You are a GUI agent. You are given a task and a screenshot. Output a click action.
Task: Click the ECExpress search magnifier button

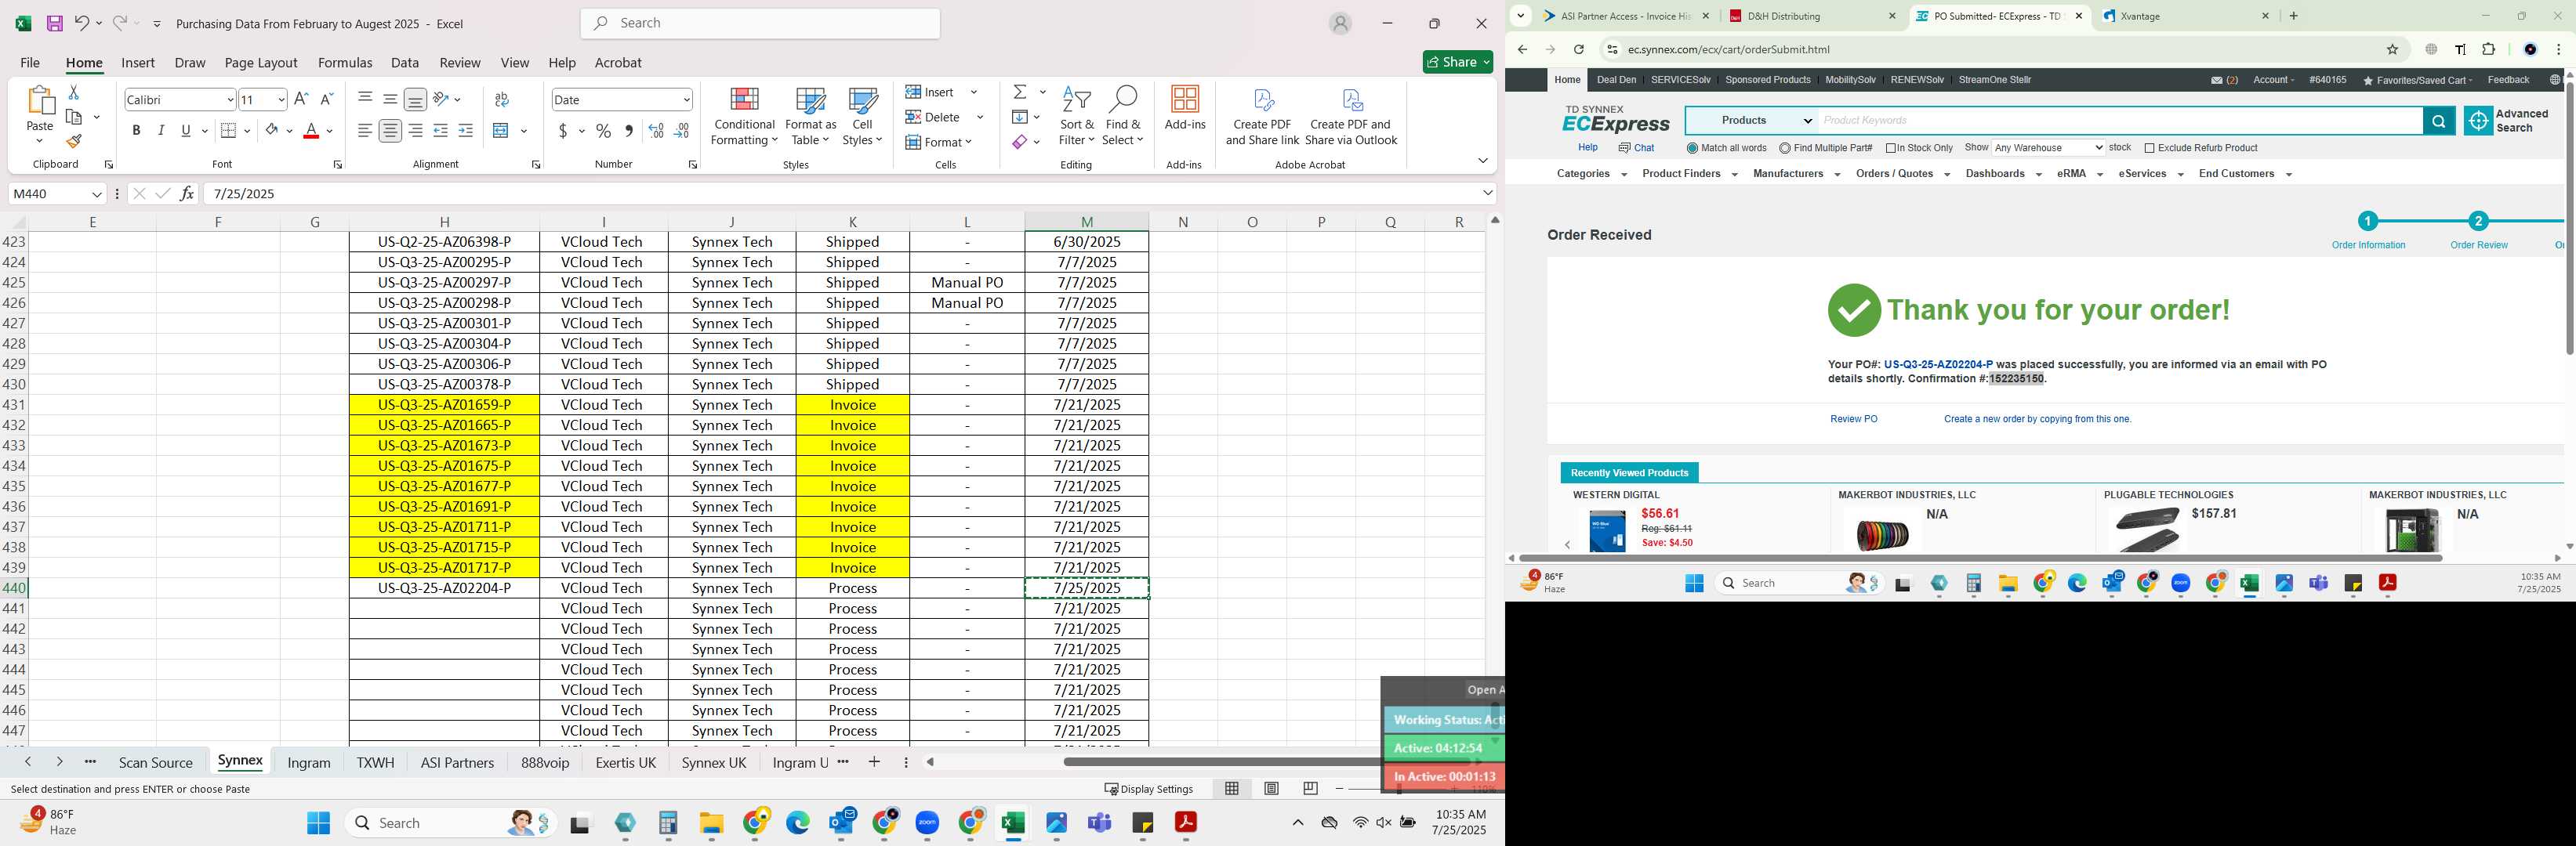[2438, 121]
